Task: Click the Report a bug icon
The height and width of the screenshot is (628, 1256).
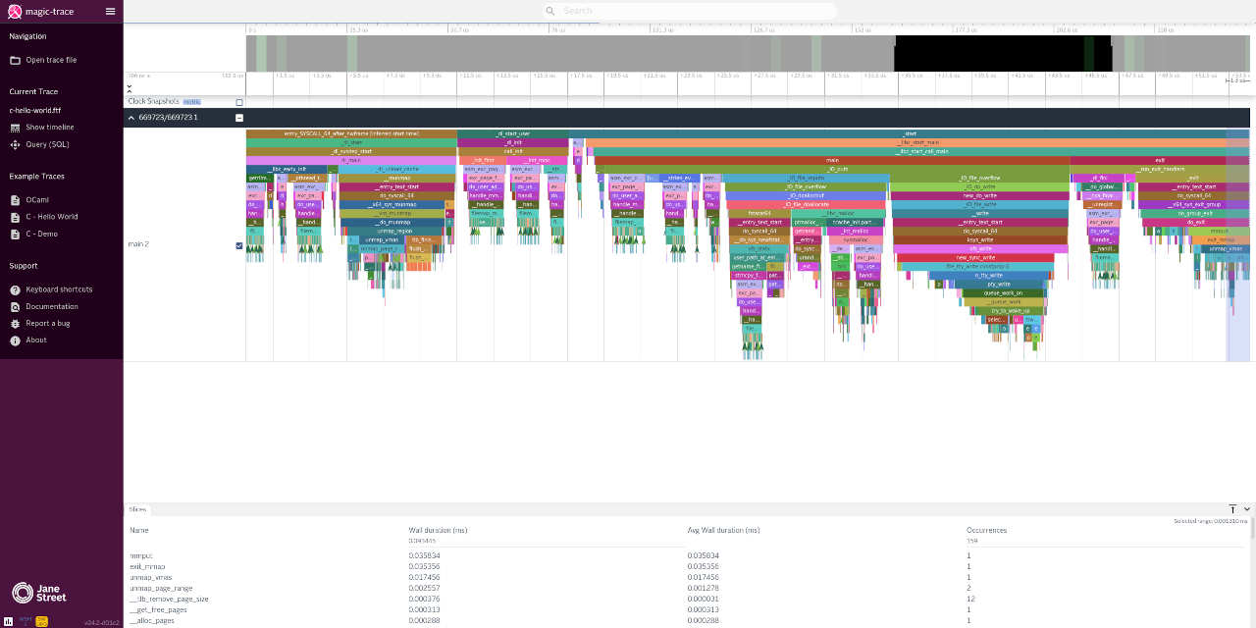Action: pos(15,324)
